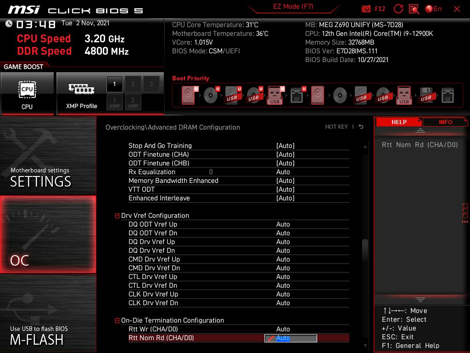Viewport: 470px width, 353px height.
Task: Select the DQ ODT Vref Dn row
Action: [239, 233]
